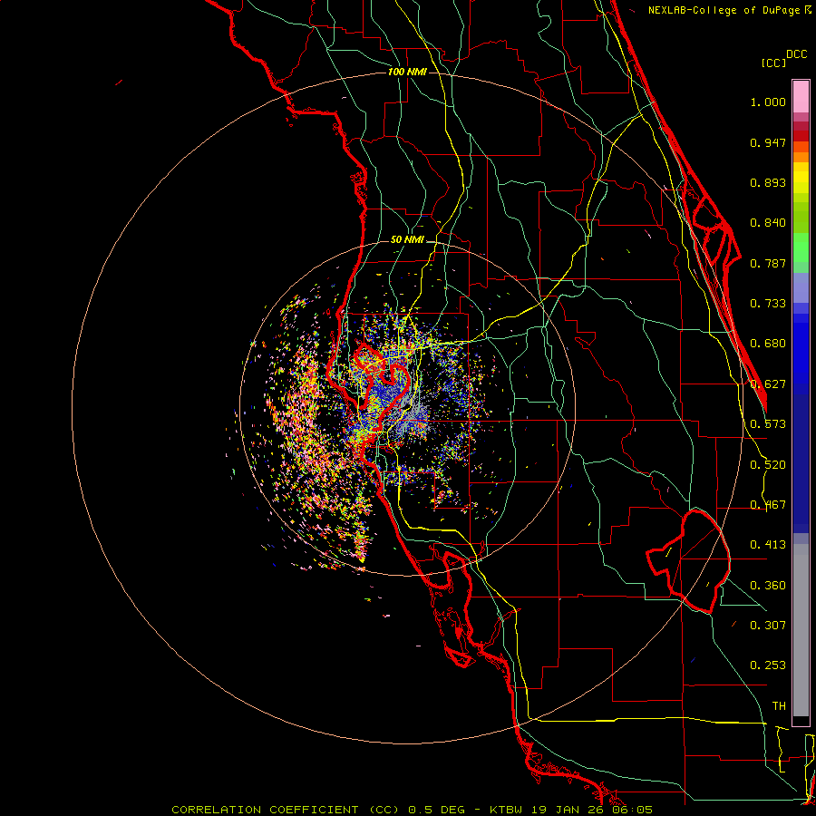
Task: Click the 0.520 scale value
Action: coord(768,465)
